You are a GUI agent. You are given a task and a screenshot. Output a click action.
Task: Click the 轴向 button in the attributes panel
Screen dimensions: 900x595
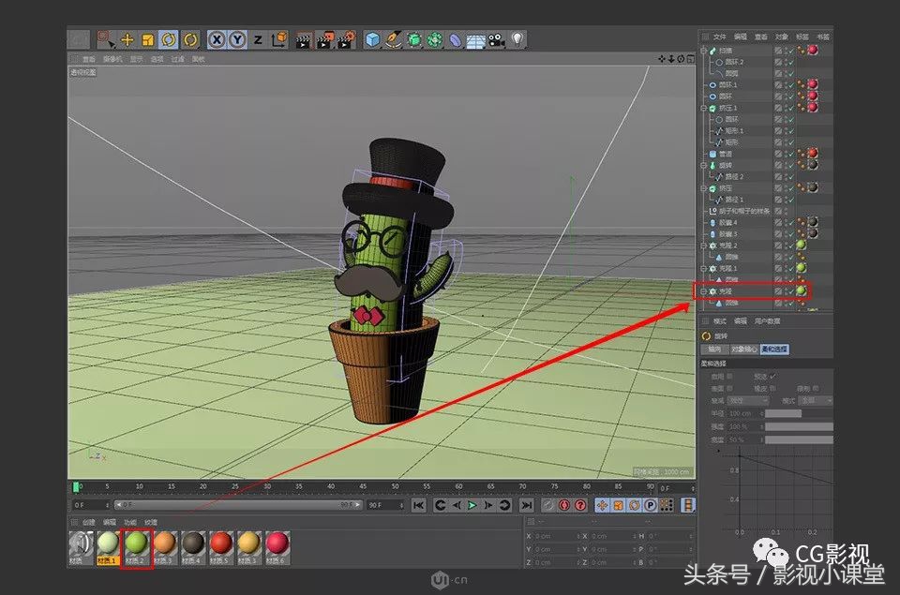[x=715, y=349]
